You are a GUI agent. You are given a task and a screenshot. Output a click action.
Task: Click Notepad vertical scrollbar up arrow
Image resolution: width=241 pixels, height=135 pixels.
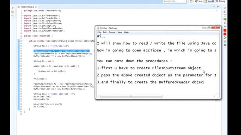click(x=218, y=36)
